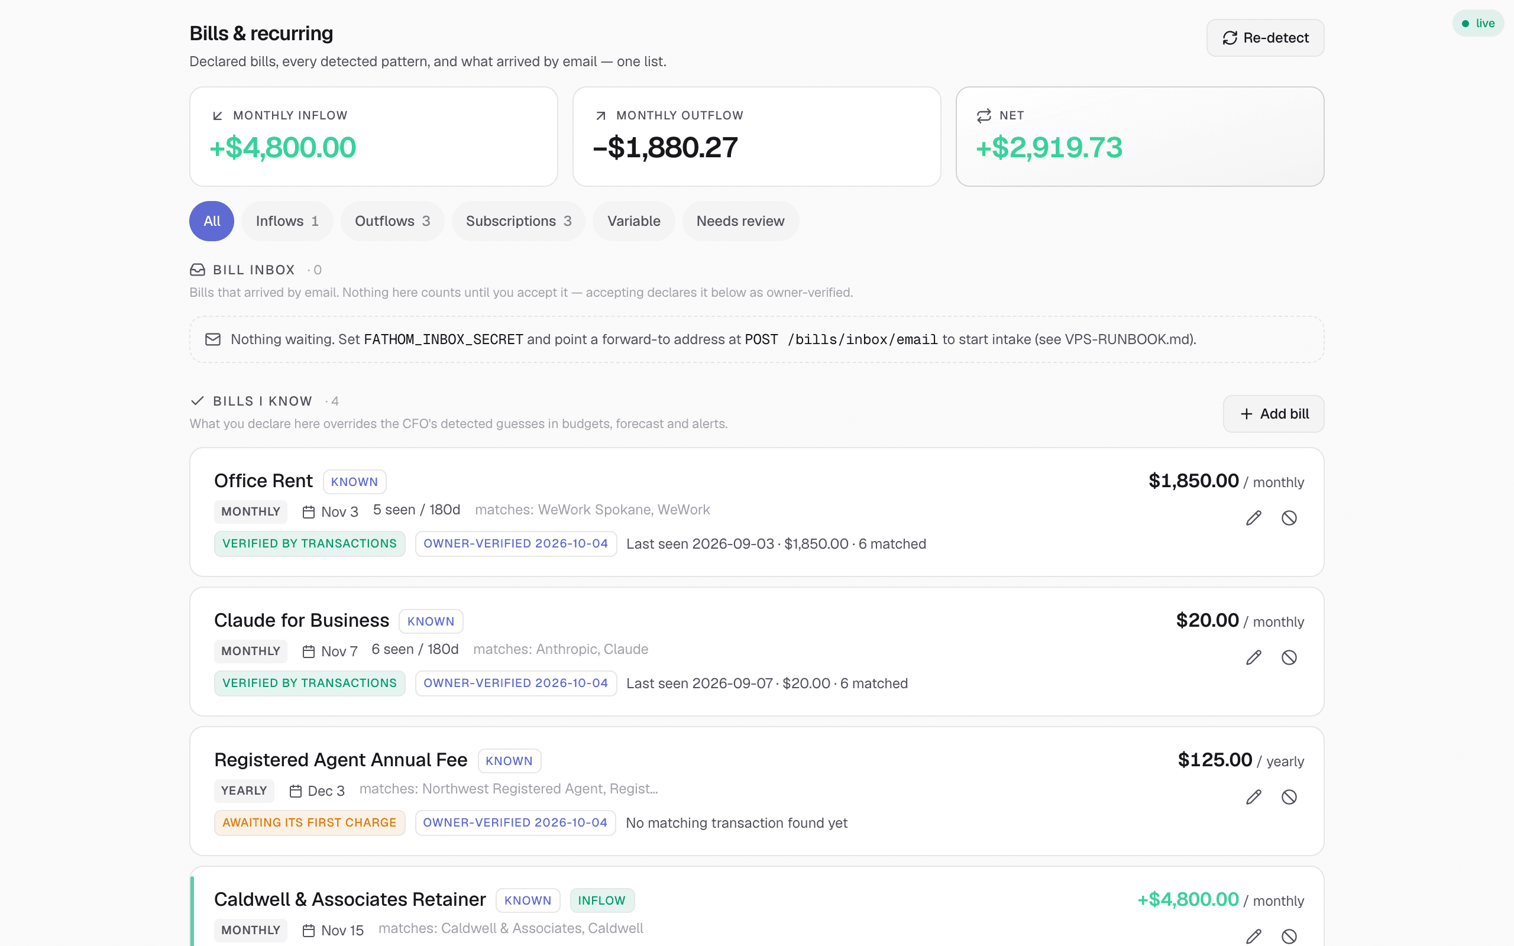Switch to the Inflows filter
This screenshot has height=946, width=1514.
pos(287,221)
